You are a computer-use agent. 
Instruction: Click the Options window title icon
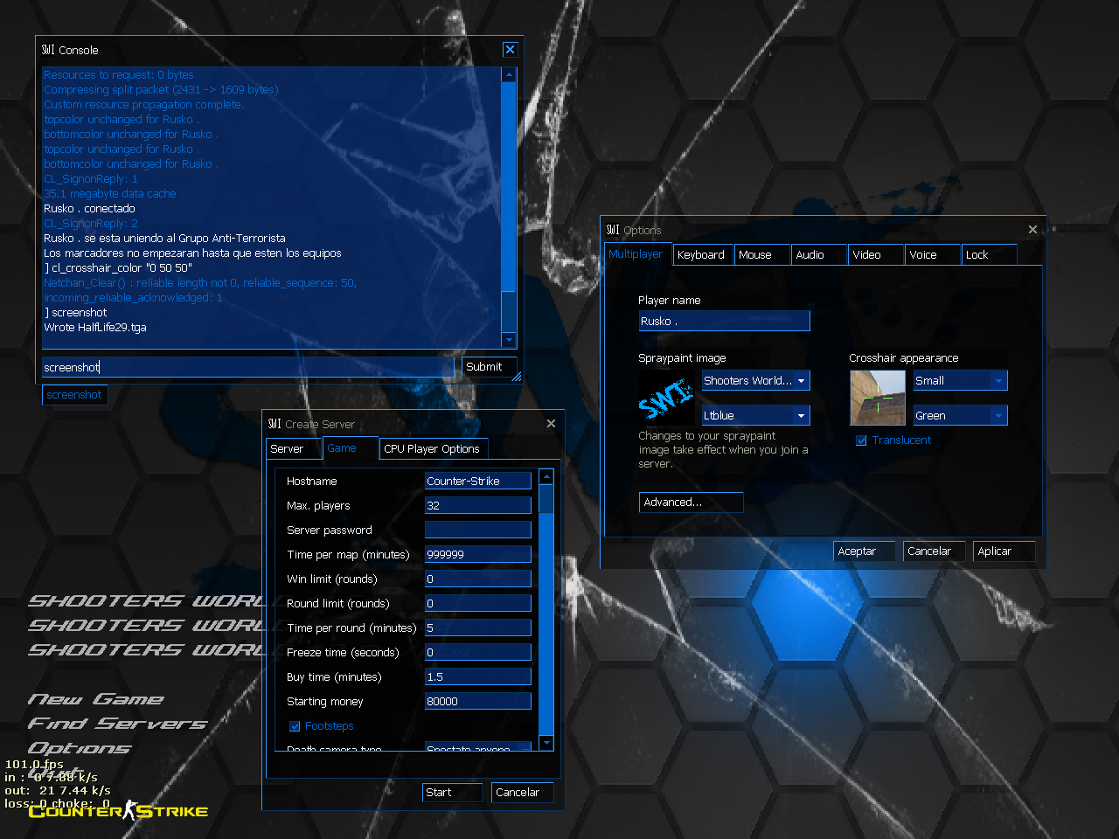pyautogui.click(x=613, y=230)
